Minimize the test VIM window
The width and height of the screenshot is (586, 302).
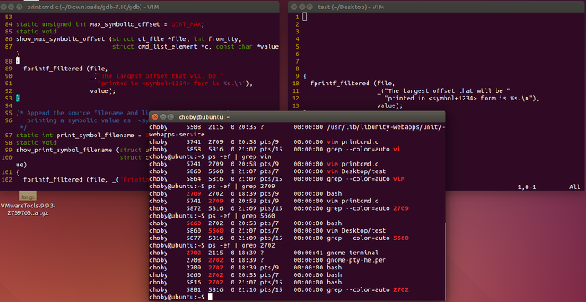point(302,7)
